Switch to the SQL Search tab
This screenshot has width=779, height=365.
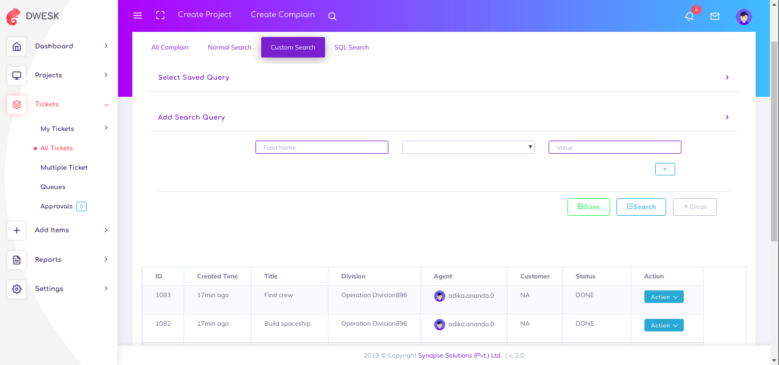pyautogui.click(x=351, y=47)
